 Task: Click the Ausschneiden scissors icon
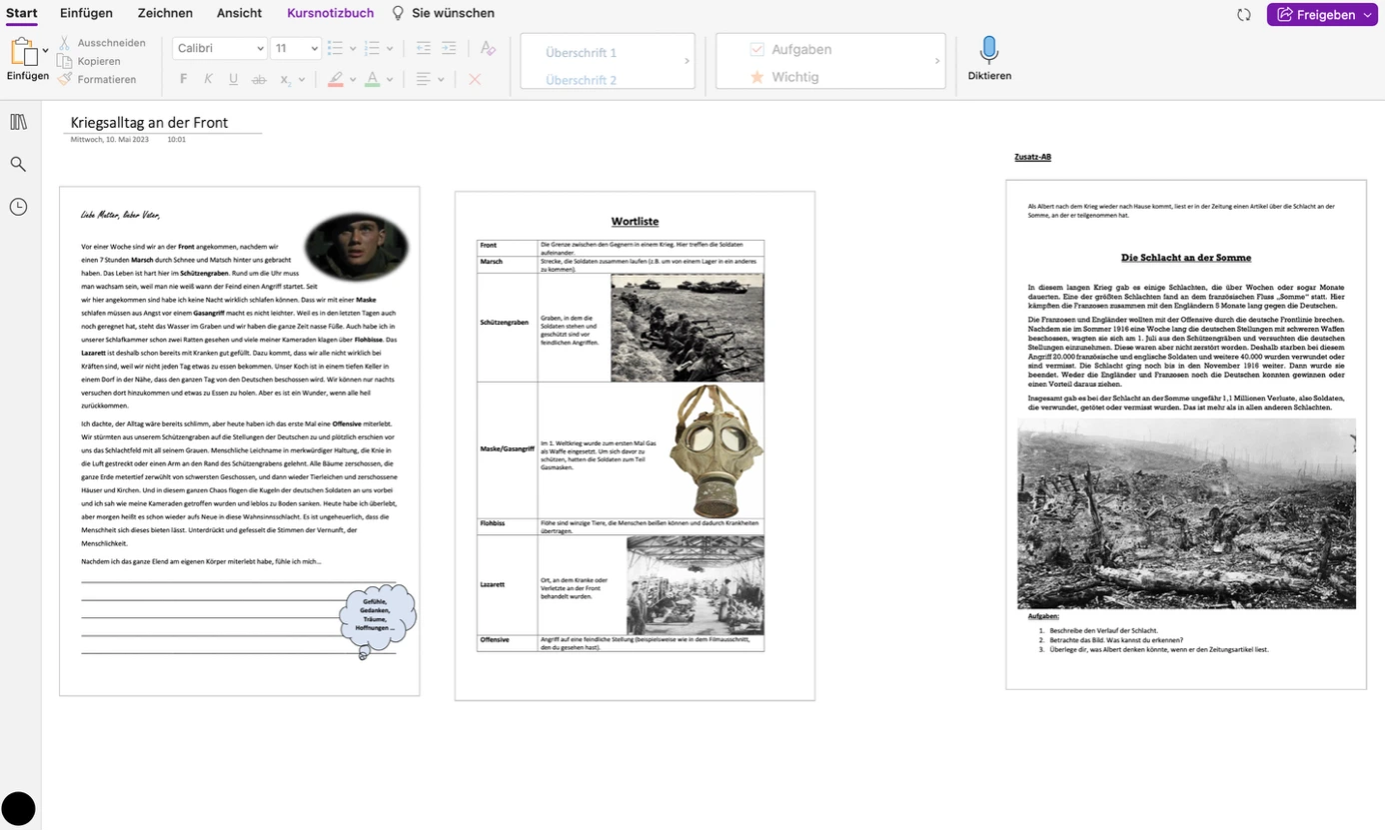click(x=65, y=43)
